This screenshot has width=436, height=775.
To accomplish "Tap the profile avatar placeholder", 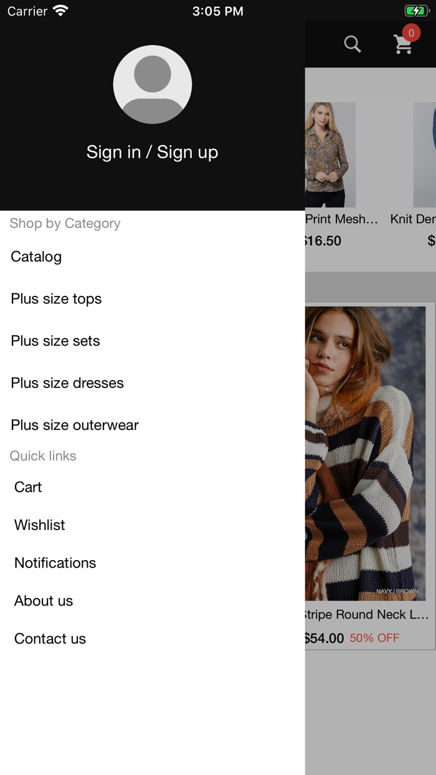I will (x=153, y=85).
